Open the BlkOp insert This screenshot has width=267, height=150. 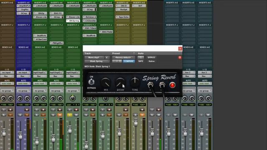(x=40, y=13)
